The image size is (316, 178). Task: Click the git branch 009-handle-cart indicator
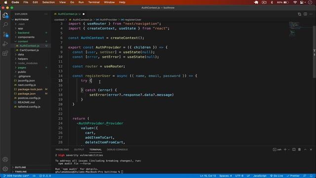(x=16, y=176)
